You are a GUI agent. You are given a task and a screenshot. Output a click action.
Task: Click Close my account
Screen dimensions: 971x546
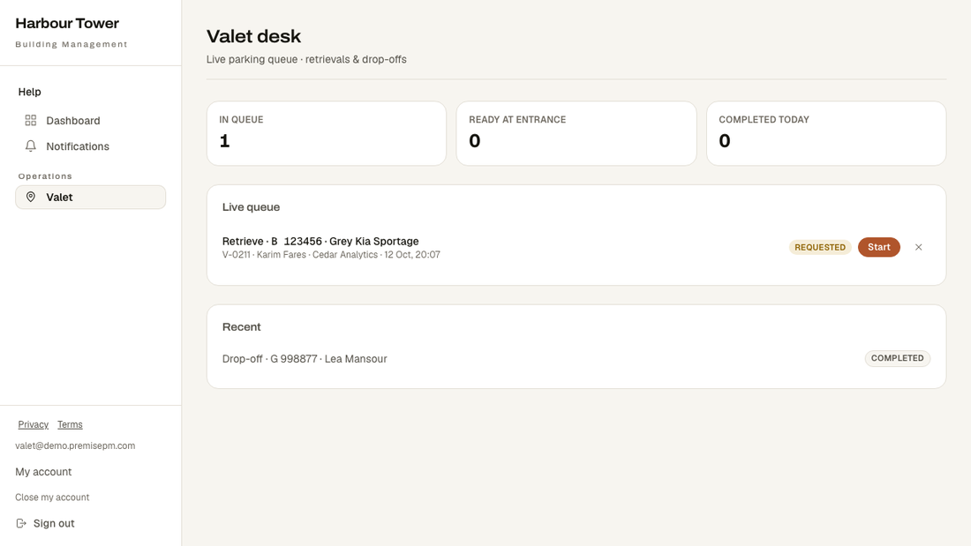[52, 497]
